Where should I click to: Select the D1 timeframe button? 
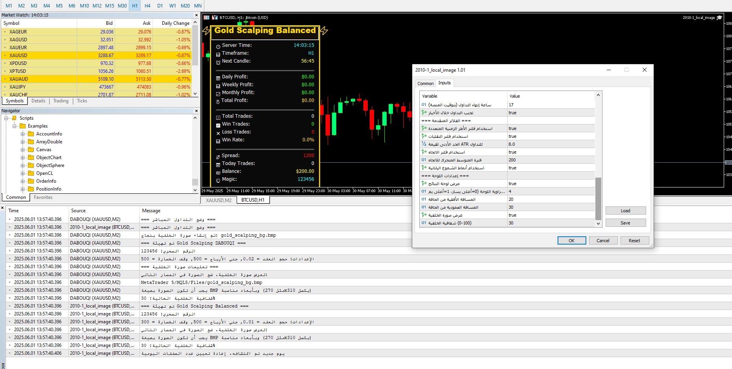(160, 6)
